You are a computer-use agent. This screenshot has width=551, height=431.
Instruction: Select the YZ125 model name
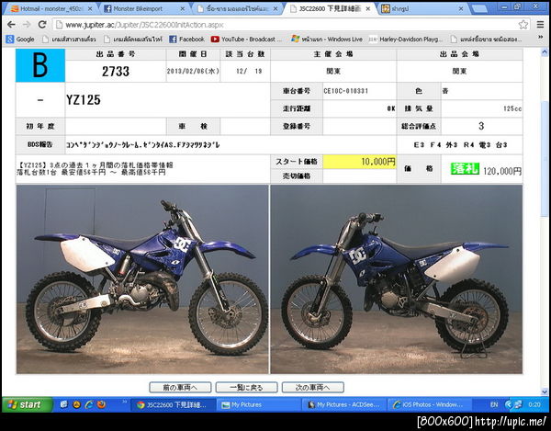tap(84, 100)
